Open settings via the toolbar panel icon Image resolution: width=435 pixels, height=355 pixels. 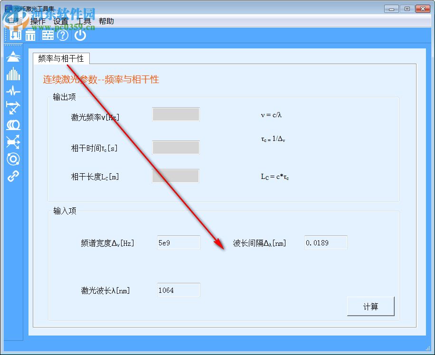tap(47, 35)
